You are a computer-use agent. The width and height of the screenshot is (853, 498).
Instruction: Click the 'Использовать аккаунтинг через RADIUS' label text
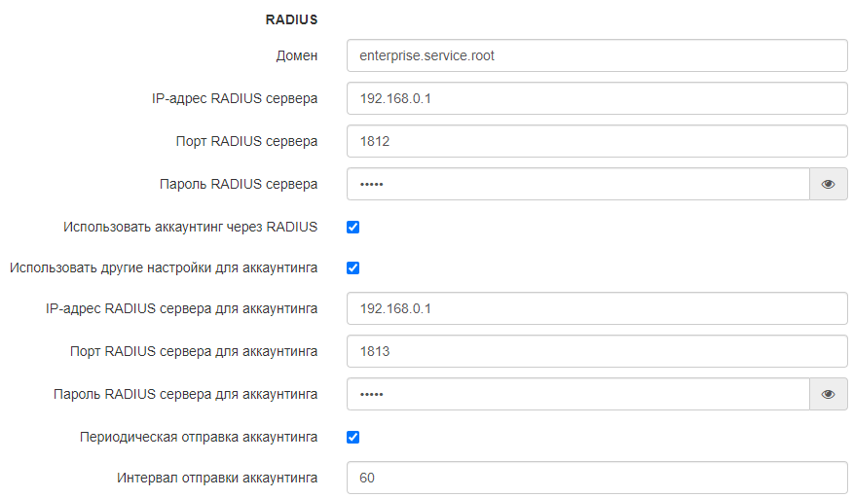point(190,227)
